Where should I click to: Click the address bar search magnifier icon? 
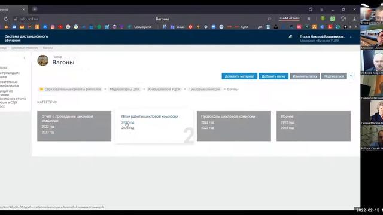click(x=269, y=19)
